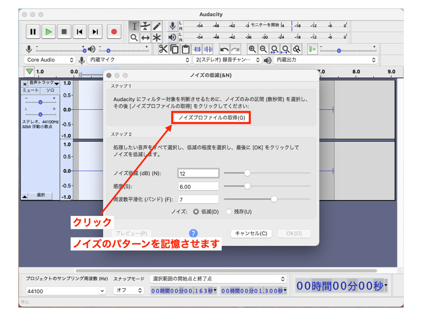Click the 周波数平滑化 field showing 7
The width and height of the screenshot is (422, 316).
(198, 200)
